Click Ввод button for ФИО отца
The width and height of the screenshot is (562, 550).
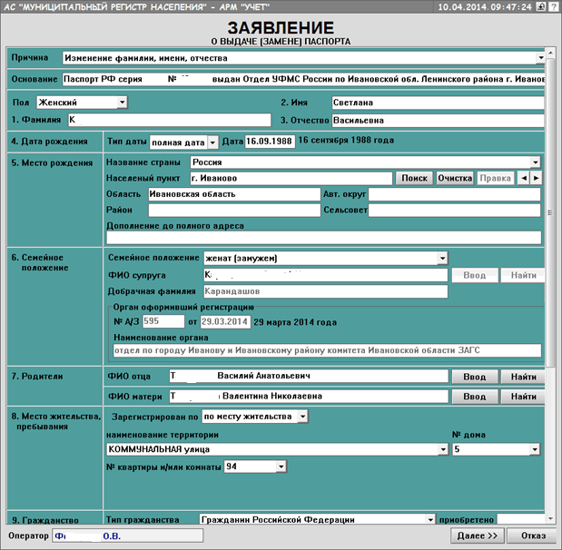(475, 377)
